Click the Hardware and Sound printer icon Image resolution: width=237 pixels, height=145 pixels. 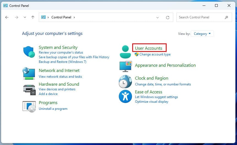pos(29,90)
